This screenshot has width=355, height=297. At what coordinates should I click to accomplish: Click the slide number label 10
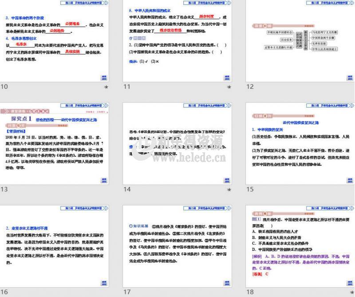pos(4,87)
